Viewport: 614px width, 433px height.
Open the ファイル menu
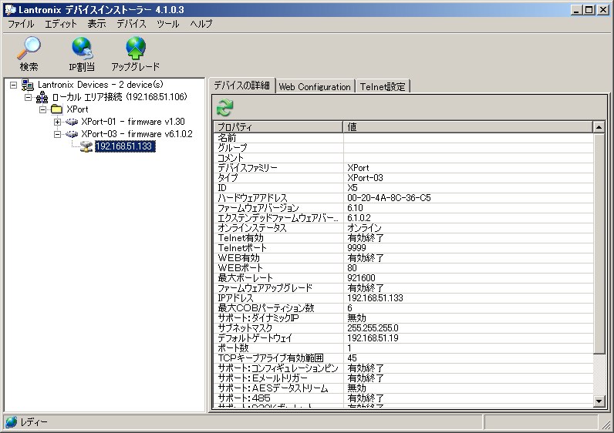[21, 24]
